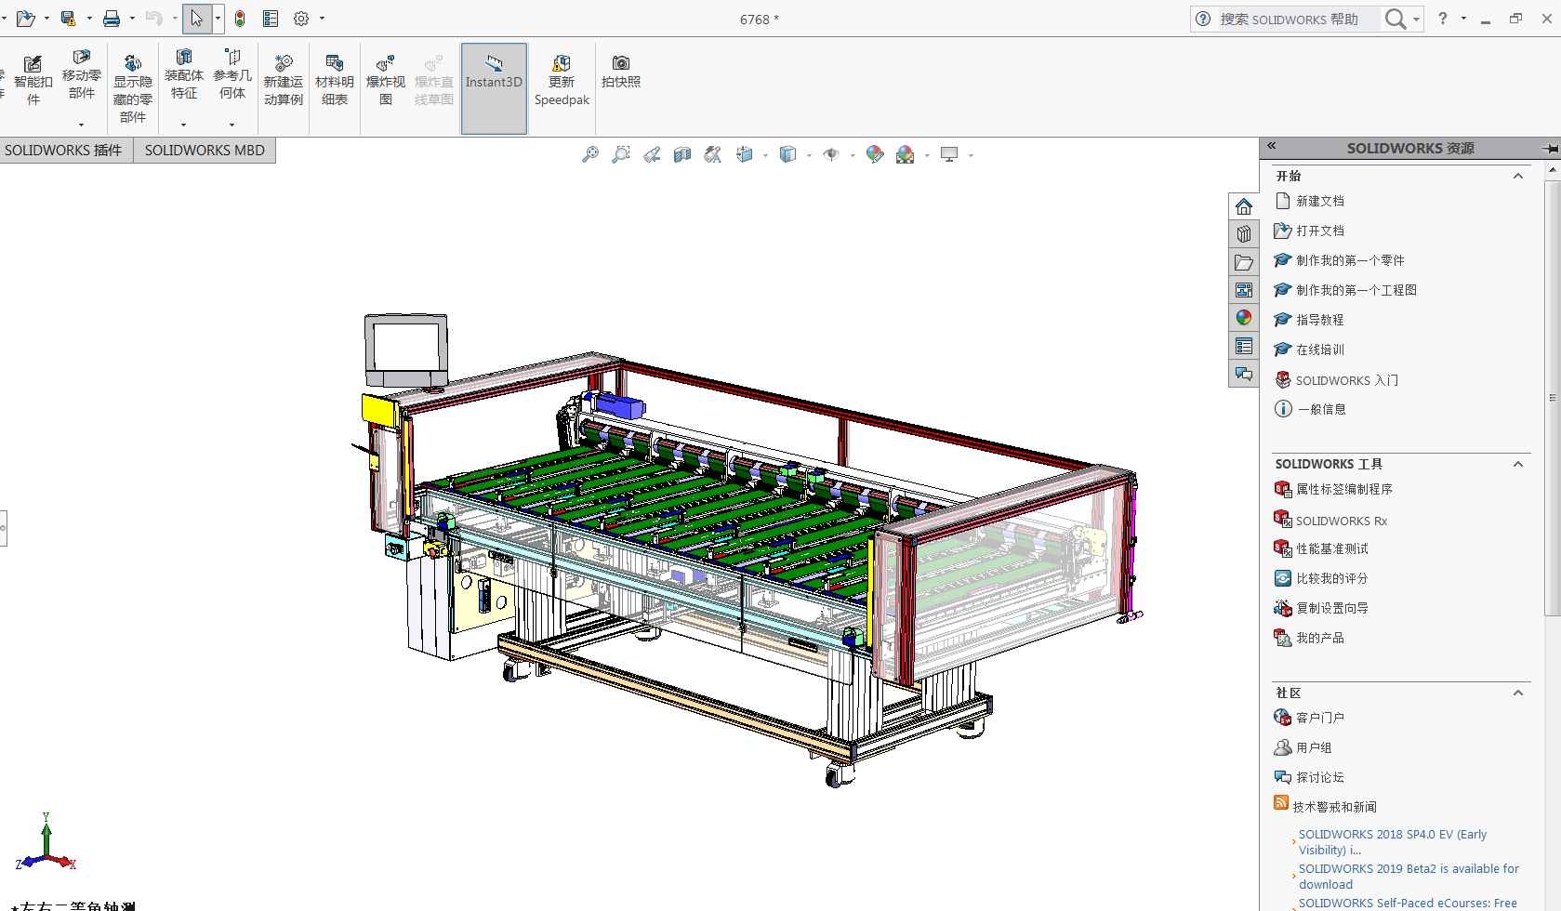Switch to the SOLIDWORKS 插件 tab
The height and width of the screenshot is (911, 1561).
click(63, 151)
